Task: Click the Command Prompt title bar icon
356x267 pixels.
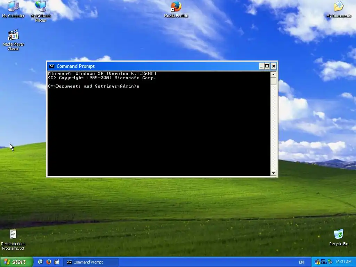Action: pos(51,66)
